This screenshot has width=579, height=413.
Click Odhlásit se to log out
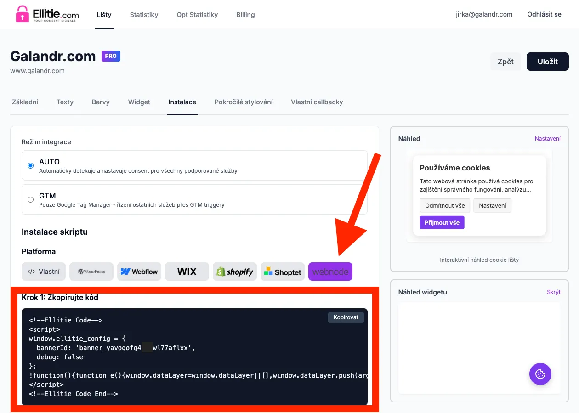pos(544,14)
